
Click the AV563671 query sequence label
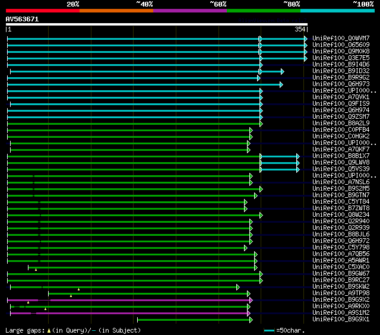[23, 19]
